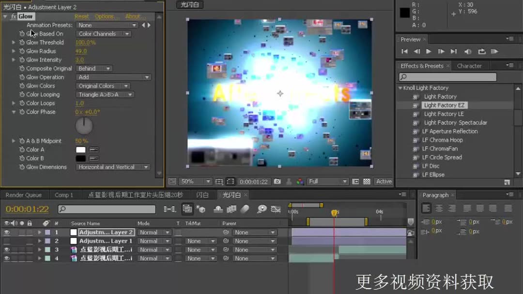Viewport: 523px width, 294px height.
Task: Switch to the Character panel tab
Action: [469, 65]
